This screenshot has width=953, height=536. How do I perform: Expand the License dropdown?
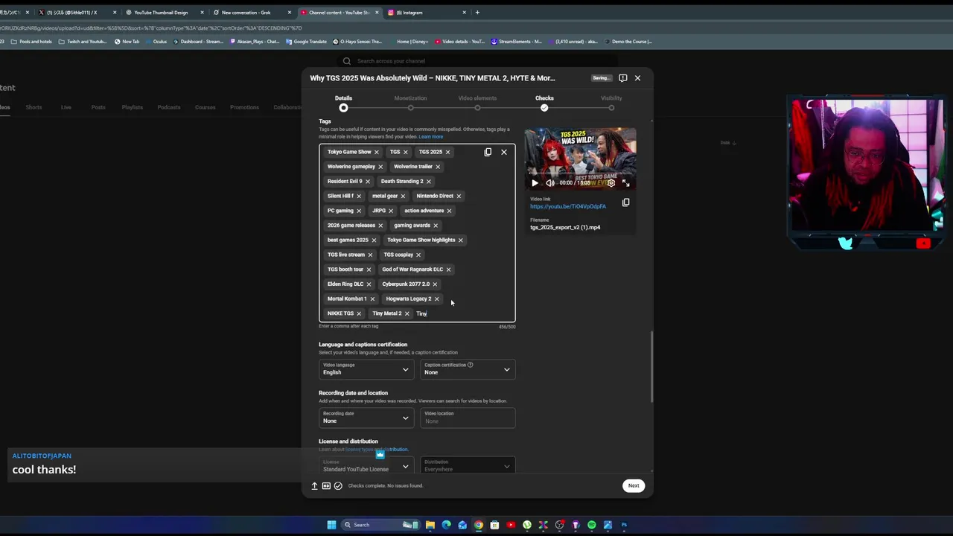[366, 466]
